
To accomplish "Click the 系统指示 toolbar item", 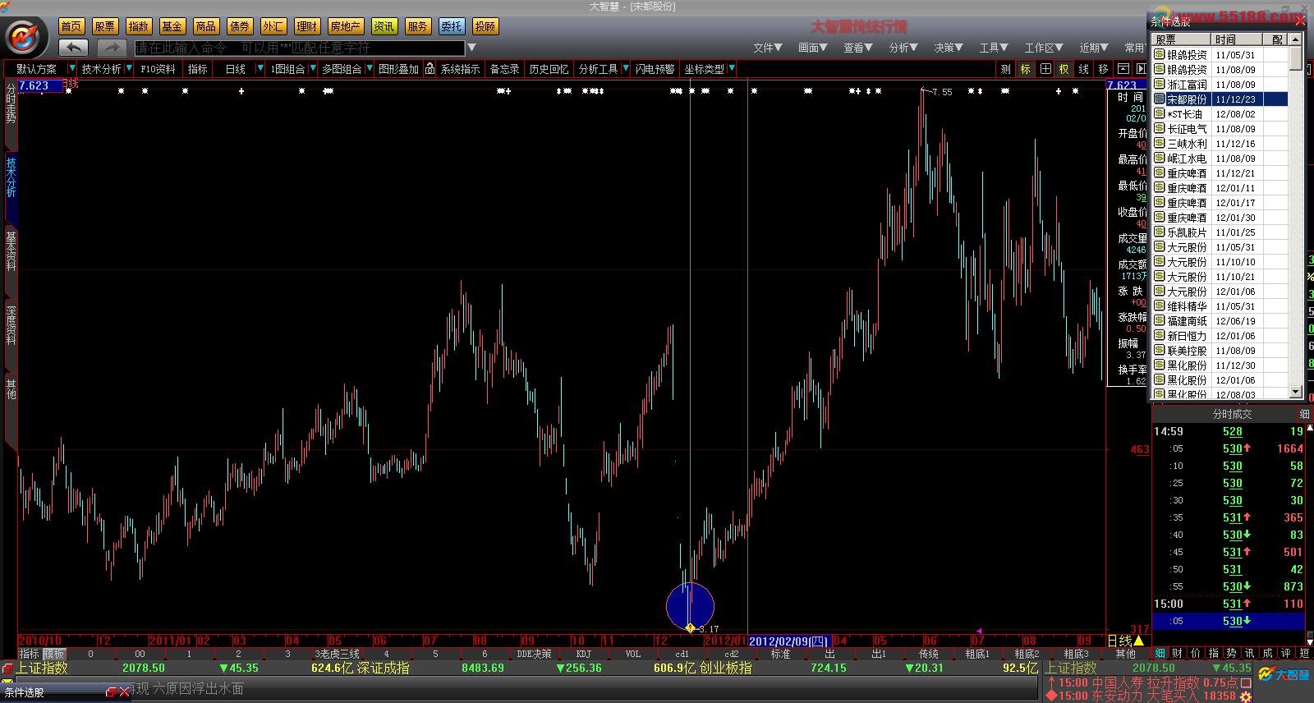I will [460, 69].
